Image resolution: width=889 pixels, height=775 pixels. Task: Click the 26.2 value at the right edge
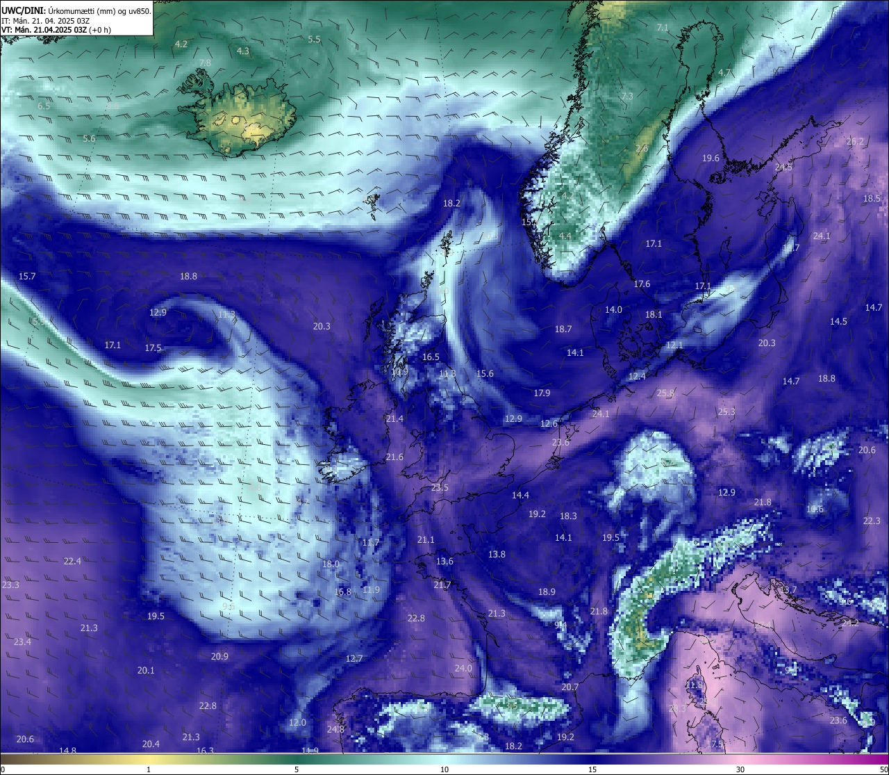(855, 142)
